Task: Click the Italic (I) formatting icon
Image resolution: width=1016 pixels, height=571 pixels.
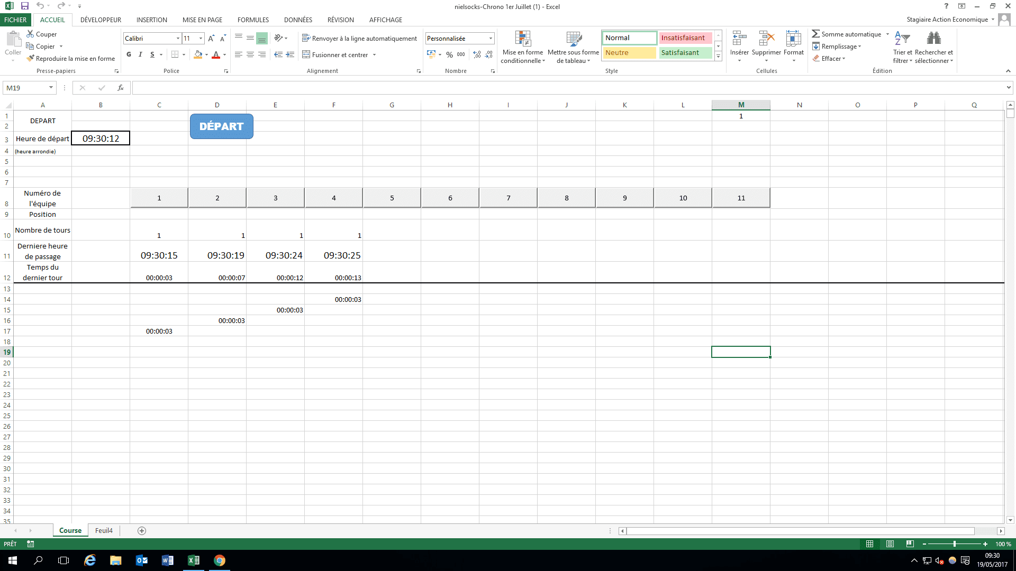Action: pos(140,54)
